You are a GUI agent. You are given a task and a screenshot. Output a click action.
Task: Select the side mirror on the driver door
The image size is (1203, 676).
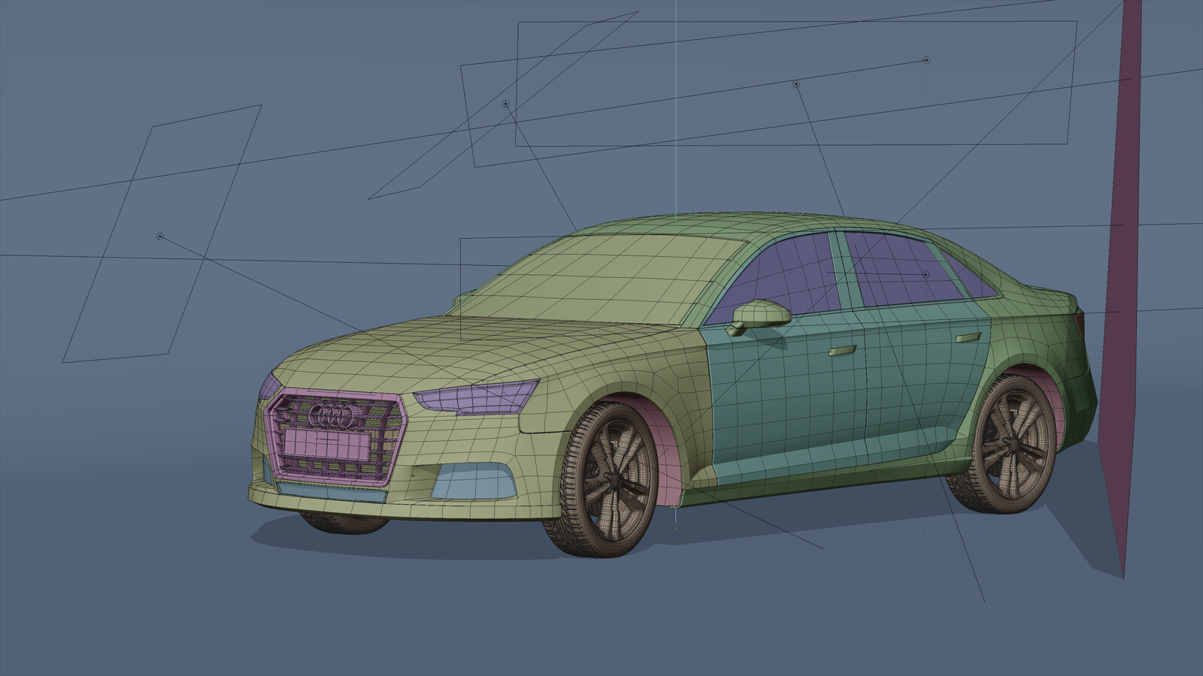coord(759,315)
